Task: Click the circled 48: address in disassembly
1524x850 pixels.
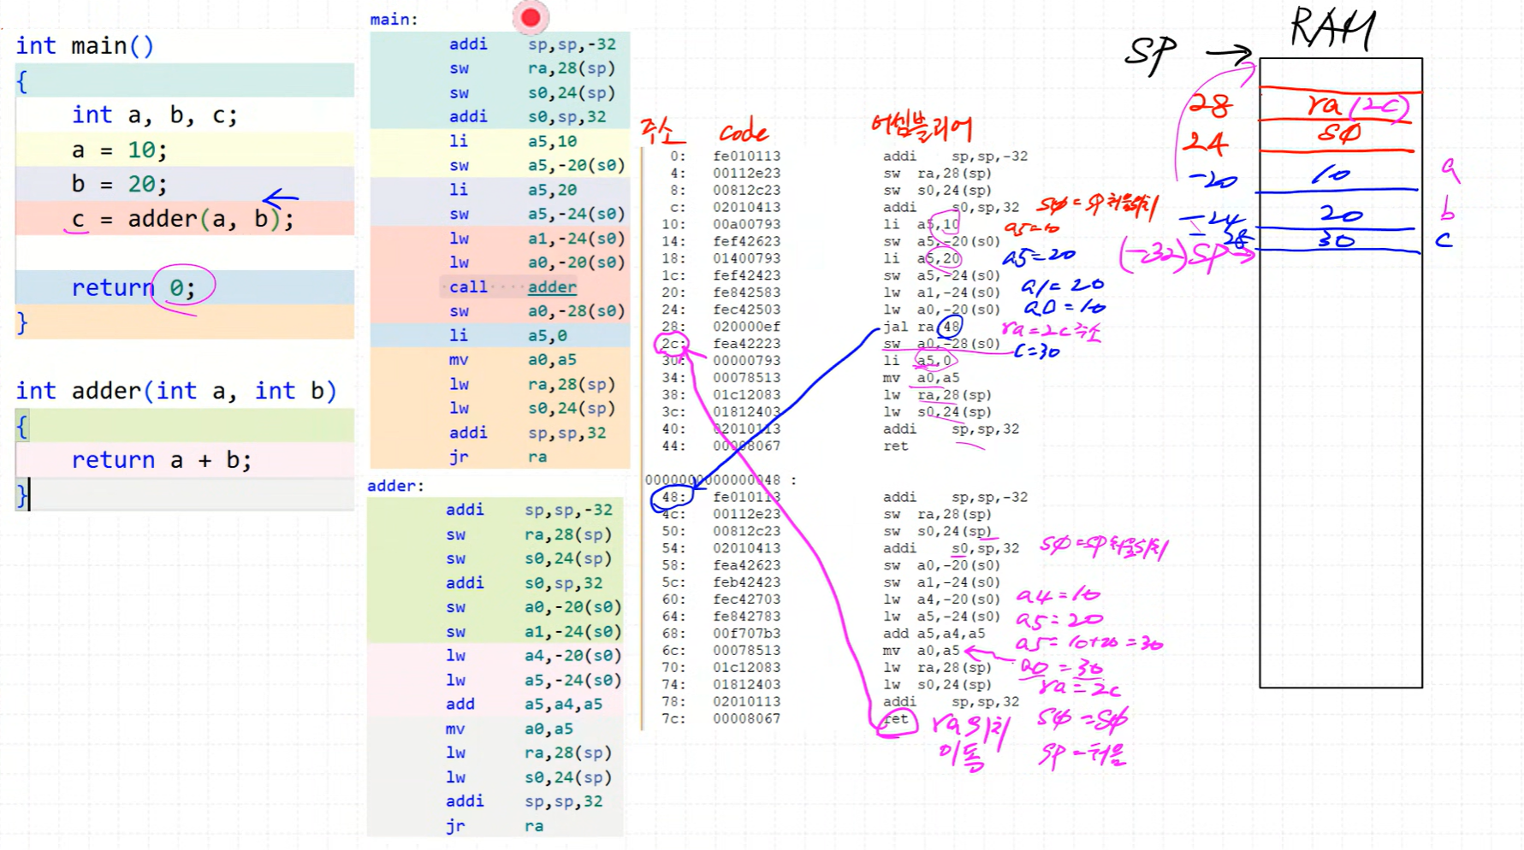Action: point(673,497)
